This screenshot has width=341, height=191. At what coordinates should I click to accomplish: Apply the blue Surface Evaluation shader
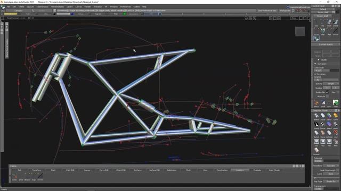[329, 125]
